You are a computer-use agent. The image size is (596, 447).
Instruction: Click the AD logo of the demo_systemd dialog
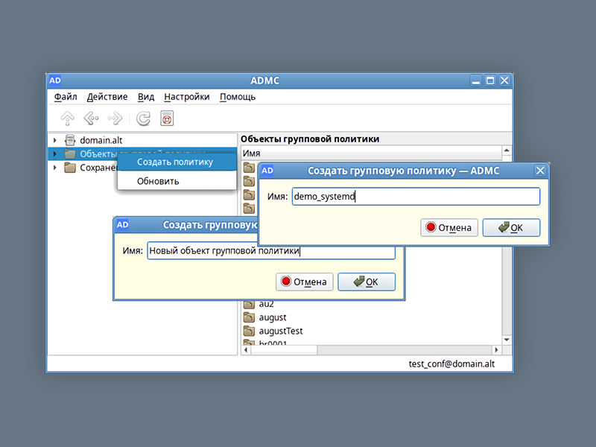pos(267,171)
